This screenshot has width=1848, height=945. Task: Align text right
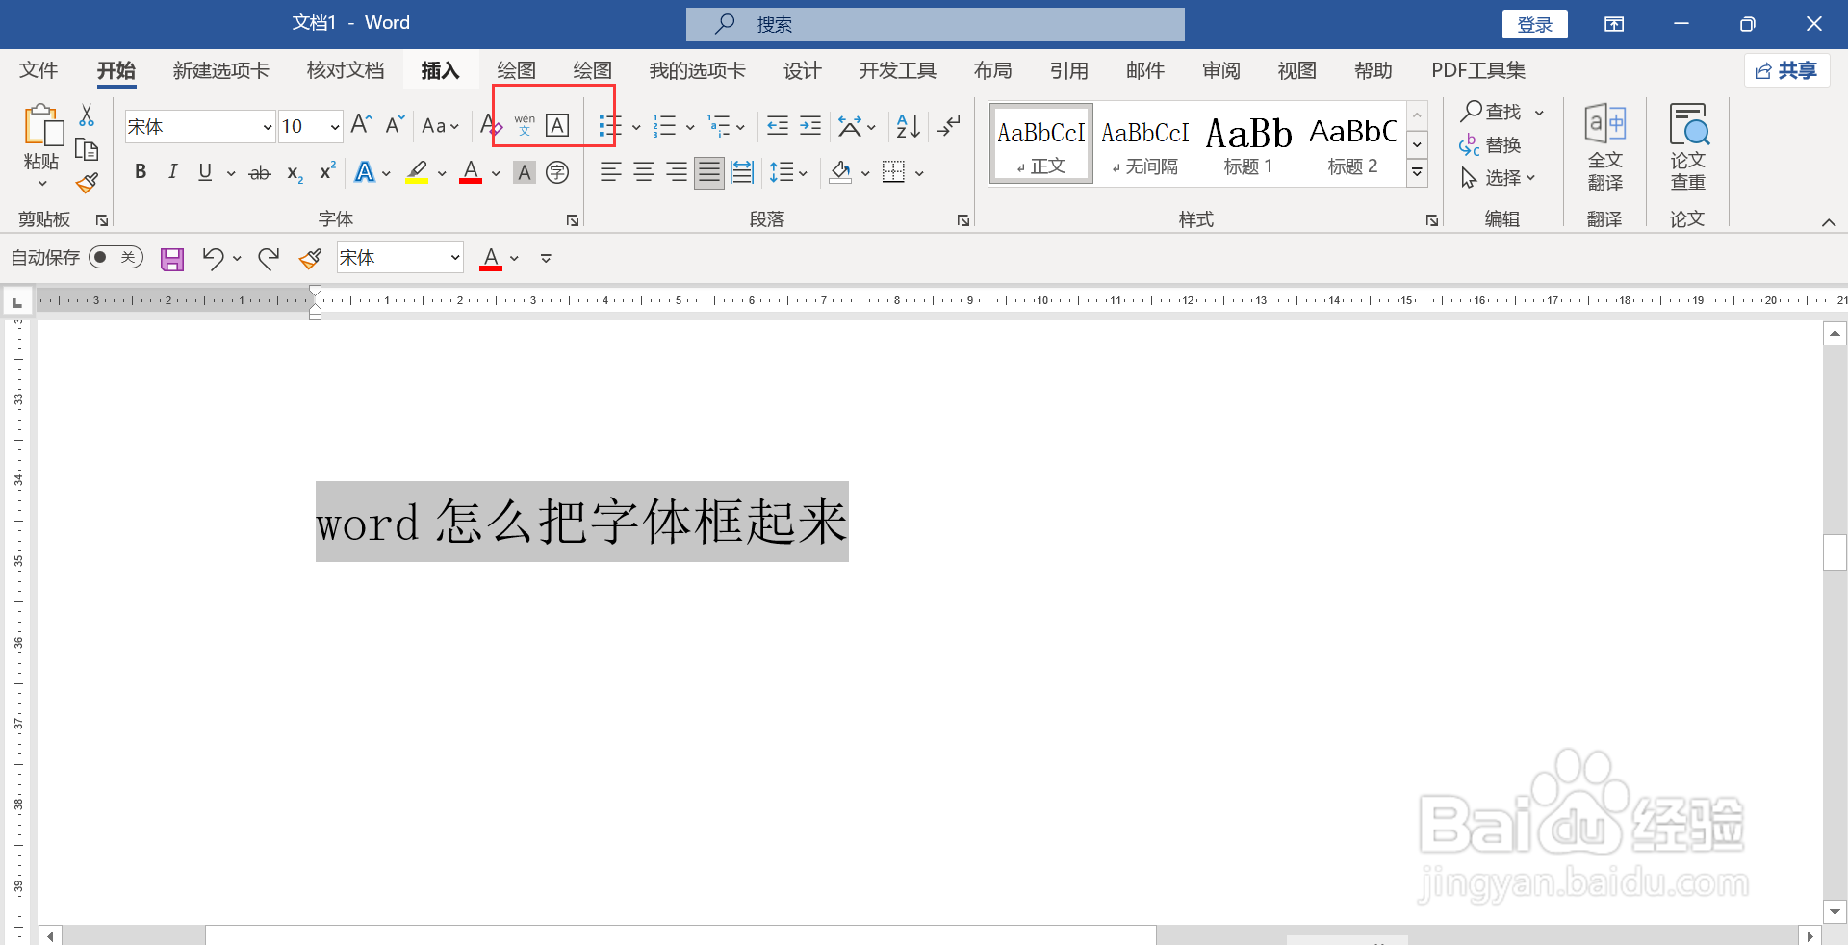[677, 172]
